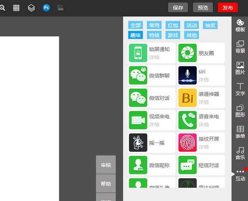
Task: Click the magnifier zoom icon
Action: [x=2, y=8]
